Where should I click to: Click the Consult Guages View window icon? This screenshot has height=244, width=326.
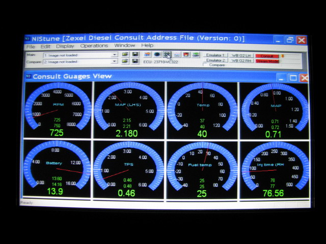tap(29, 76)
